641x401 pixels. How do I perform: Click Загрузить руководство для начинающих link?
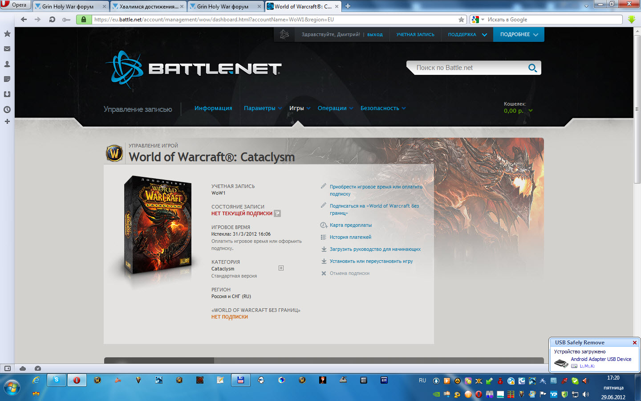[x=375, y=249]
